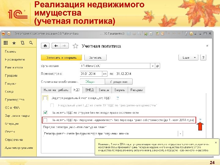
Task: Switch to the Затраты tab
Action: tap(119, 90)
